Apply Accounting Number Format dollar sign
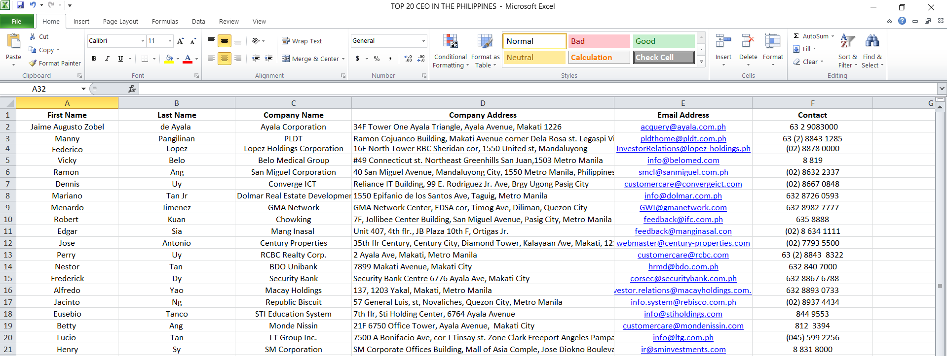The width and height of the screenshot is (947, 356). [x=358, y=59]
